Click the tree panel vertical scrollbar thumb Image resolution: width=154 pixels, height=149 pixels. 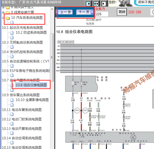coord(52,57)
